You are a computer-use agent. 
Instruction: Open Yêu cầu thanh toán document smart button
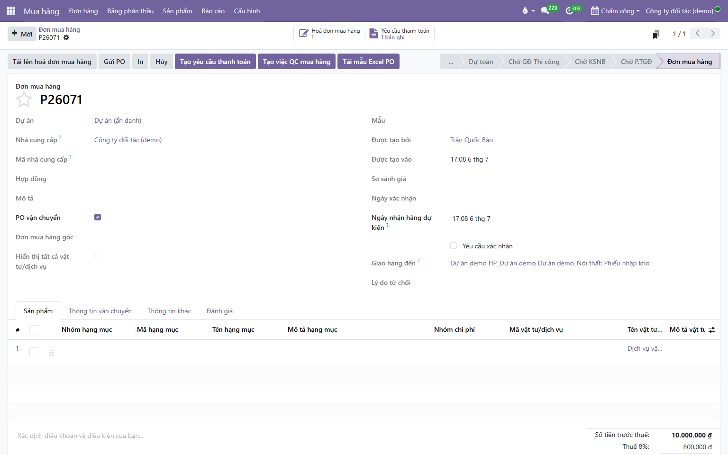(x=400, y=34)
